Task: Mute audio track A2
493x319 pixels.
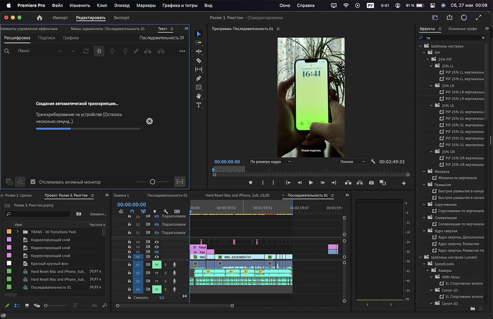Action: 157,273
